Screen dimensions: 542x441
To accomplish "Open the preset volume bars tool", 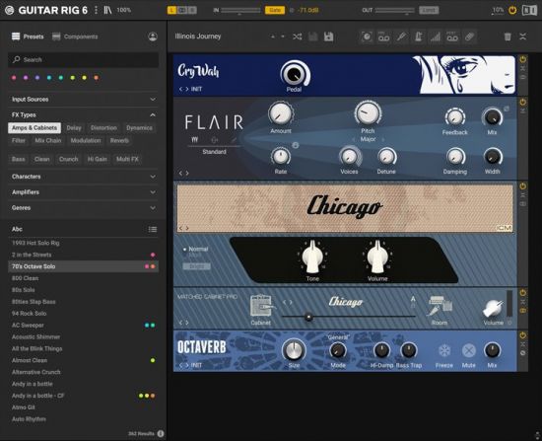I will [436, 37].
